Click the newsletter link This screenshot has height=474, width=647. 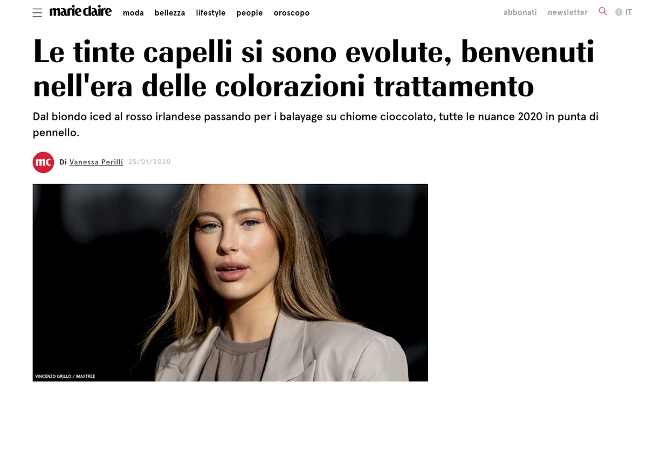[568, 12]
